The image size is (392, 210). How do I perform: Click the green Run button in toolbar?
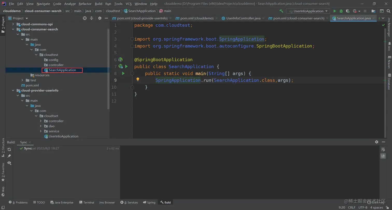click(x=335, y=11)
